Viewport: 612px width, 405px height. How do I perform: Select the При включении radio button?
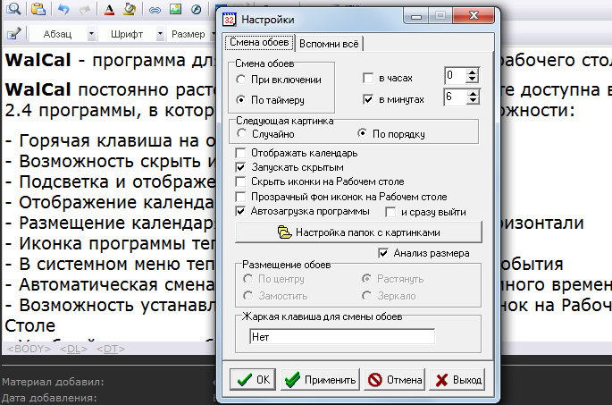[241, 80]
